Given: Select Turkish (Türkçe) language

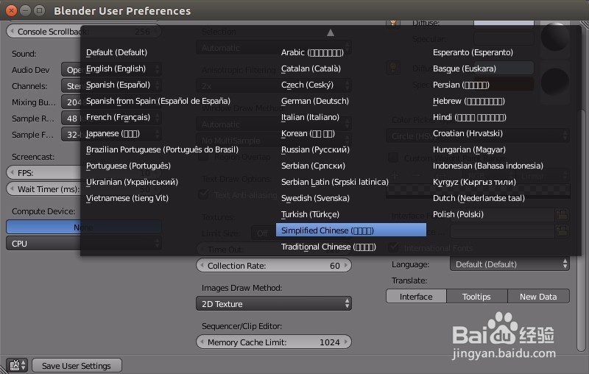Looking at the screenshot, I should 310,214.
